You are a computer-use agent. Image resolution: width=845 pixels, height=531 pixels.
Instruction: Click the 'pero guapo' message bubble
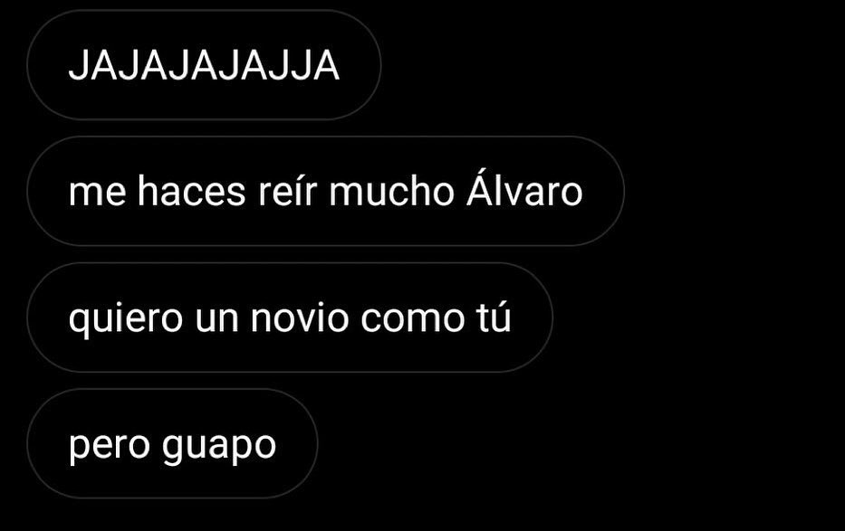click(172, 443)
